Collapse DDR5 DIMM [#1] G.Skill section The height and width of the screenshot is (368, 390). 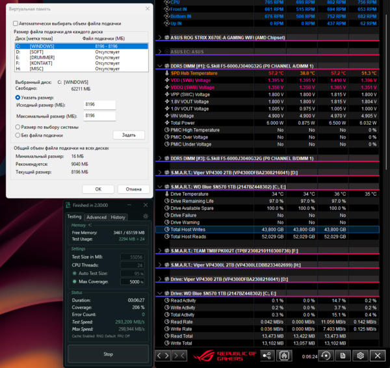pyautogui.click(x=160, y=66)
